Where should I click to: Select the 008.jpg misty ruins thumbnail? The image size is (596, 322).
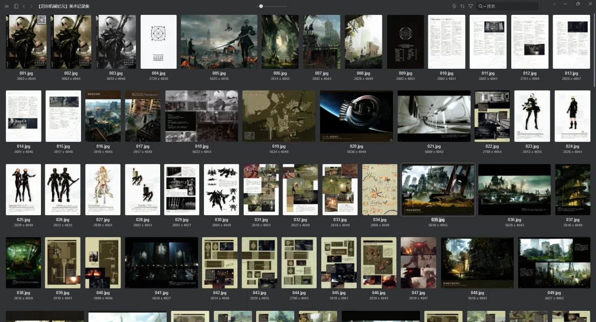point(363,42)
